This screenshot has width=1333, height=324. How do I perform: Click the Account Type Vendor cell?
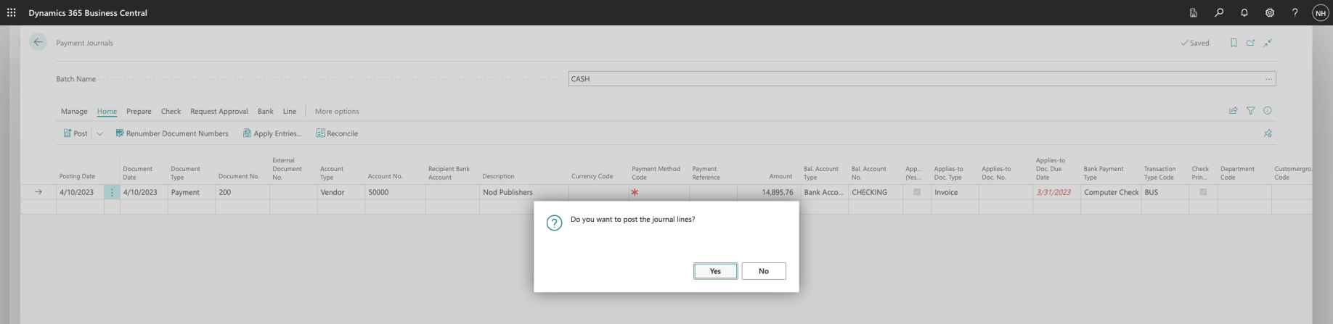[341, 192]
